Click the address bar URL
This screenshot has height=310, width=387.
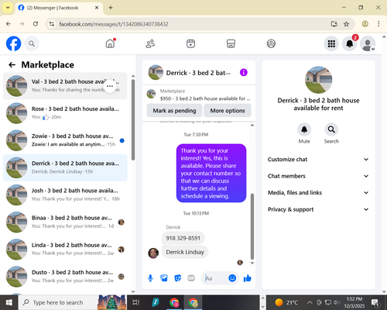pyautogui.click(x=114, y=24)
